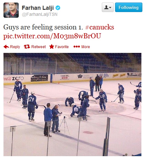Open the #canucks hashtag link
The width and height of the screenshot is (149, 159).
[100, 27]
